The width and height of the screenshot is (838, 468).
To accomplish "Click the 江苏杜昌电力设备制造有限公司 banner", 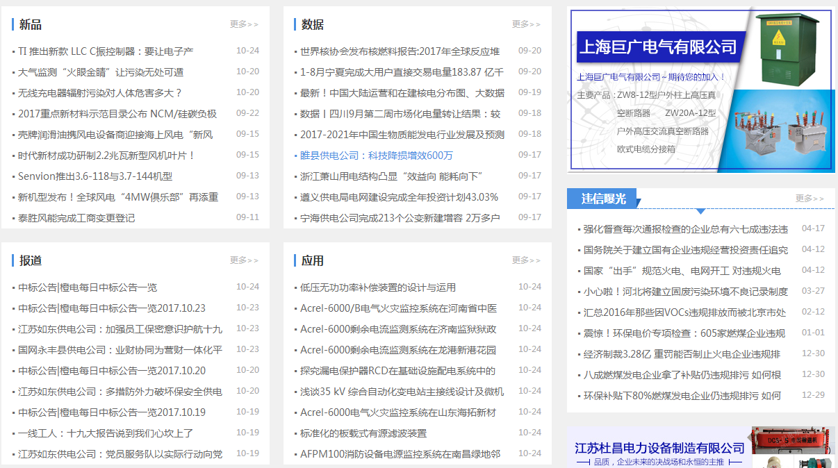I will 659,449.
